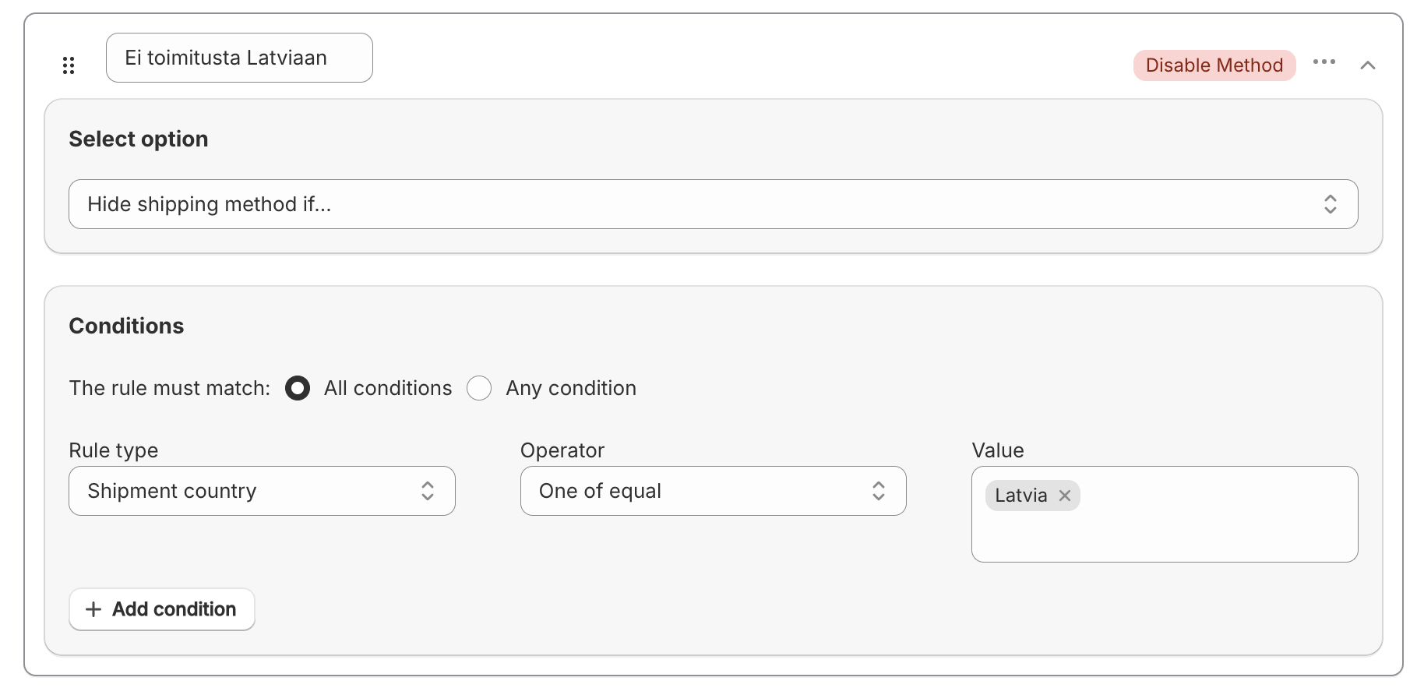The image size is (1424, 695).
Task: Click the up-down arrows in One of equal
Action: [x=878, y=491]
